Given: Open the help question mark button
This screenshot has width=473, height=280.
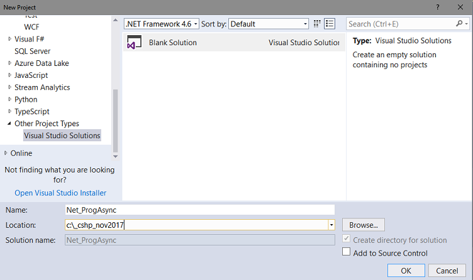Looking at the screenshot, I should [x=437, y=8].
